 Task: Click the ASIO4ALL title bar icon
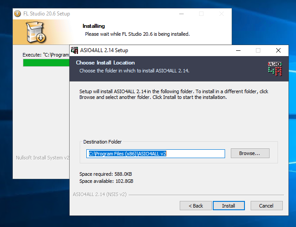(x=74, y=50)
